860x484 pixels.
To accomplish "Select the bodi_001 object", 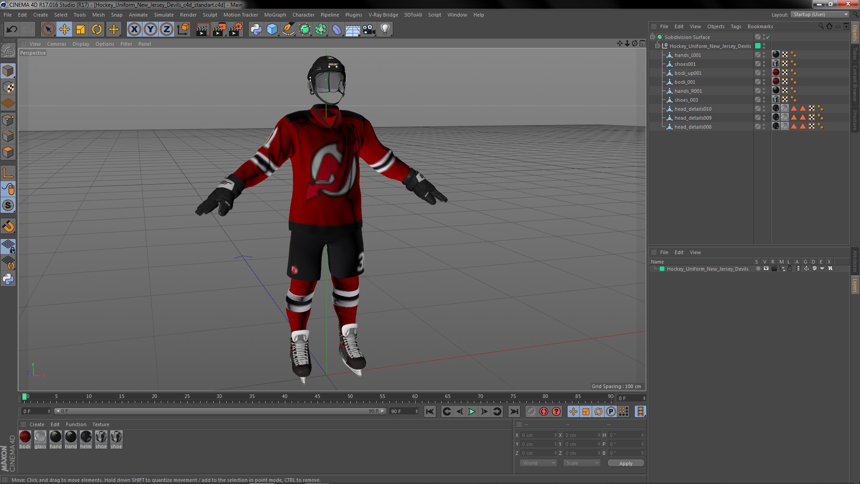I will point(684,82).
